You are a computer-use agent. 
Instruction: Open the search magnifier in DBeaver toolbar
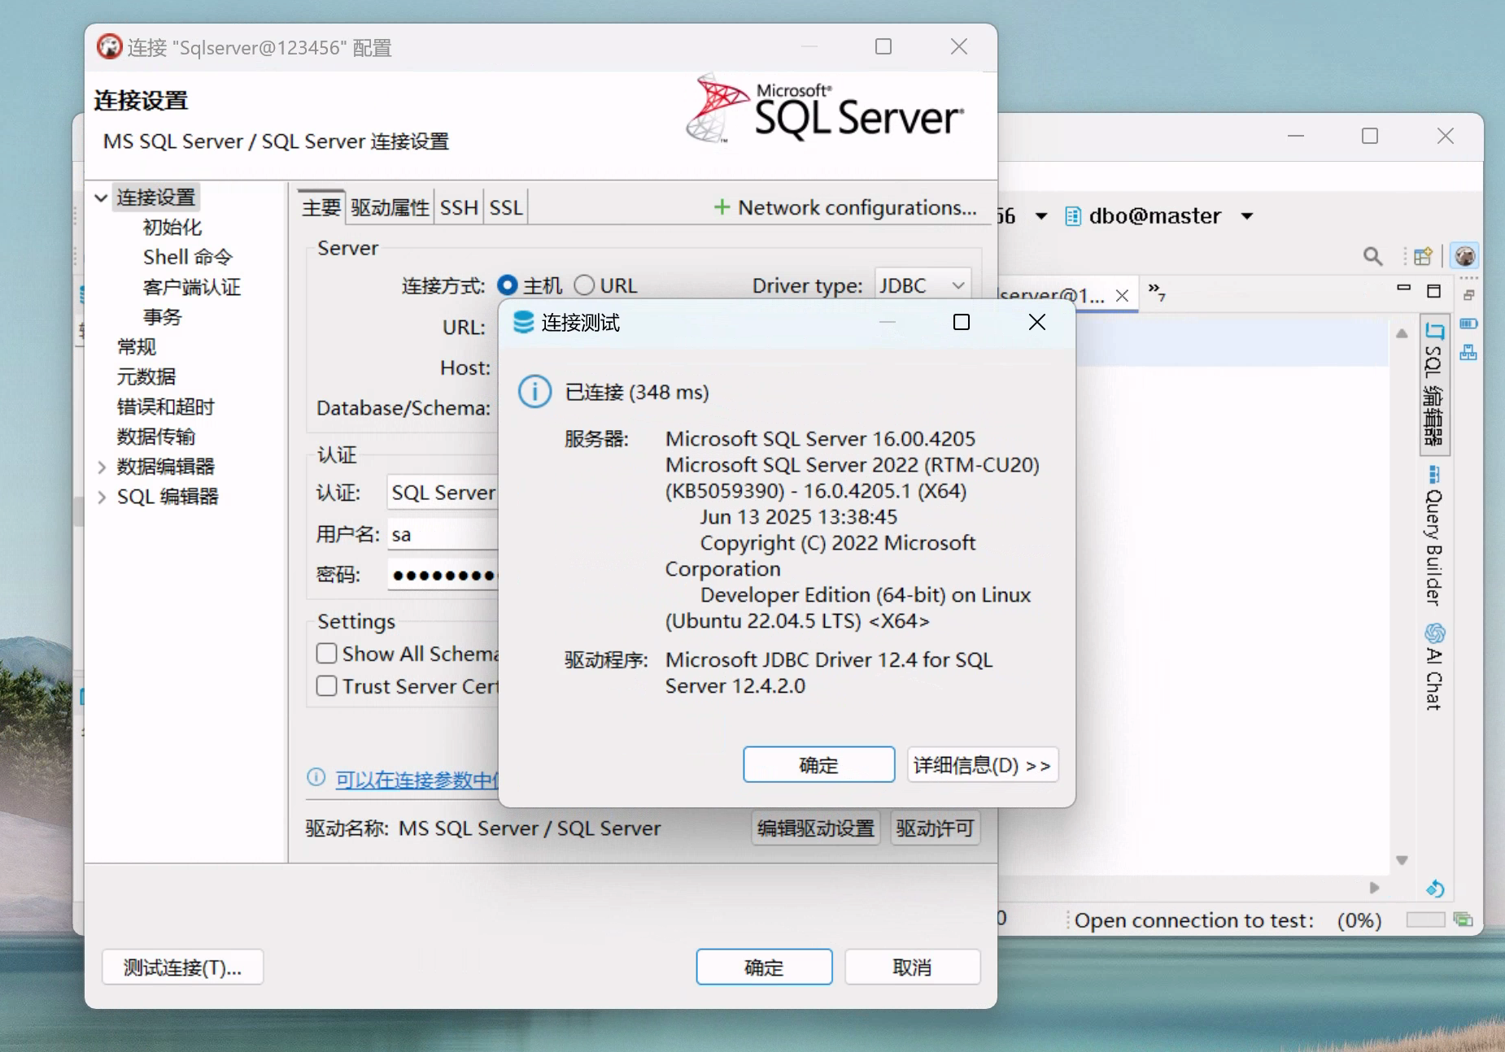pos(1372,257)
